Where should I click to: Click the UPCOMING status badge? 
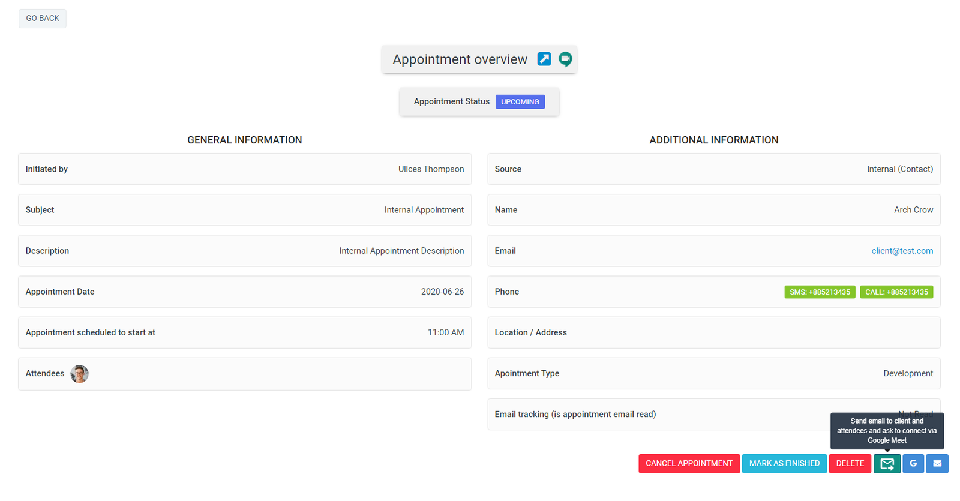coord(520,102)
